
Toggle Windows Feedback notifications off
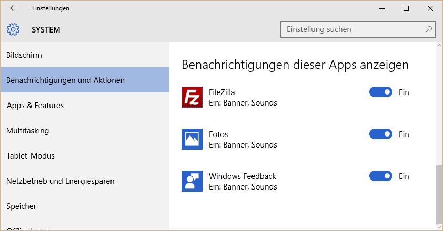(x=381, y=176)
